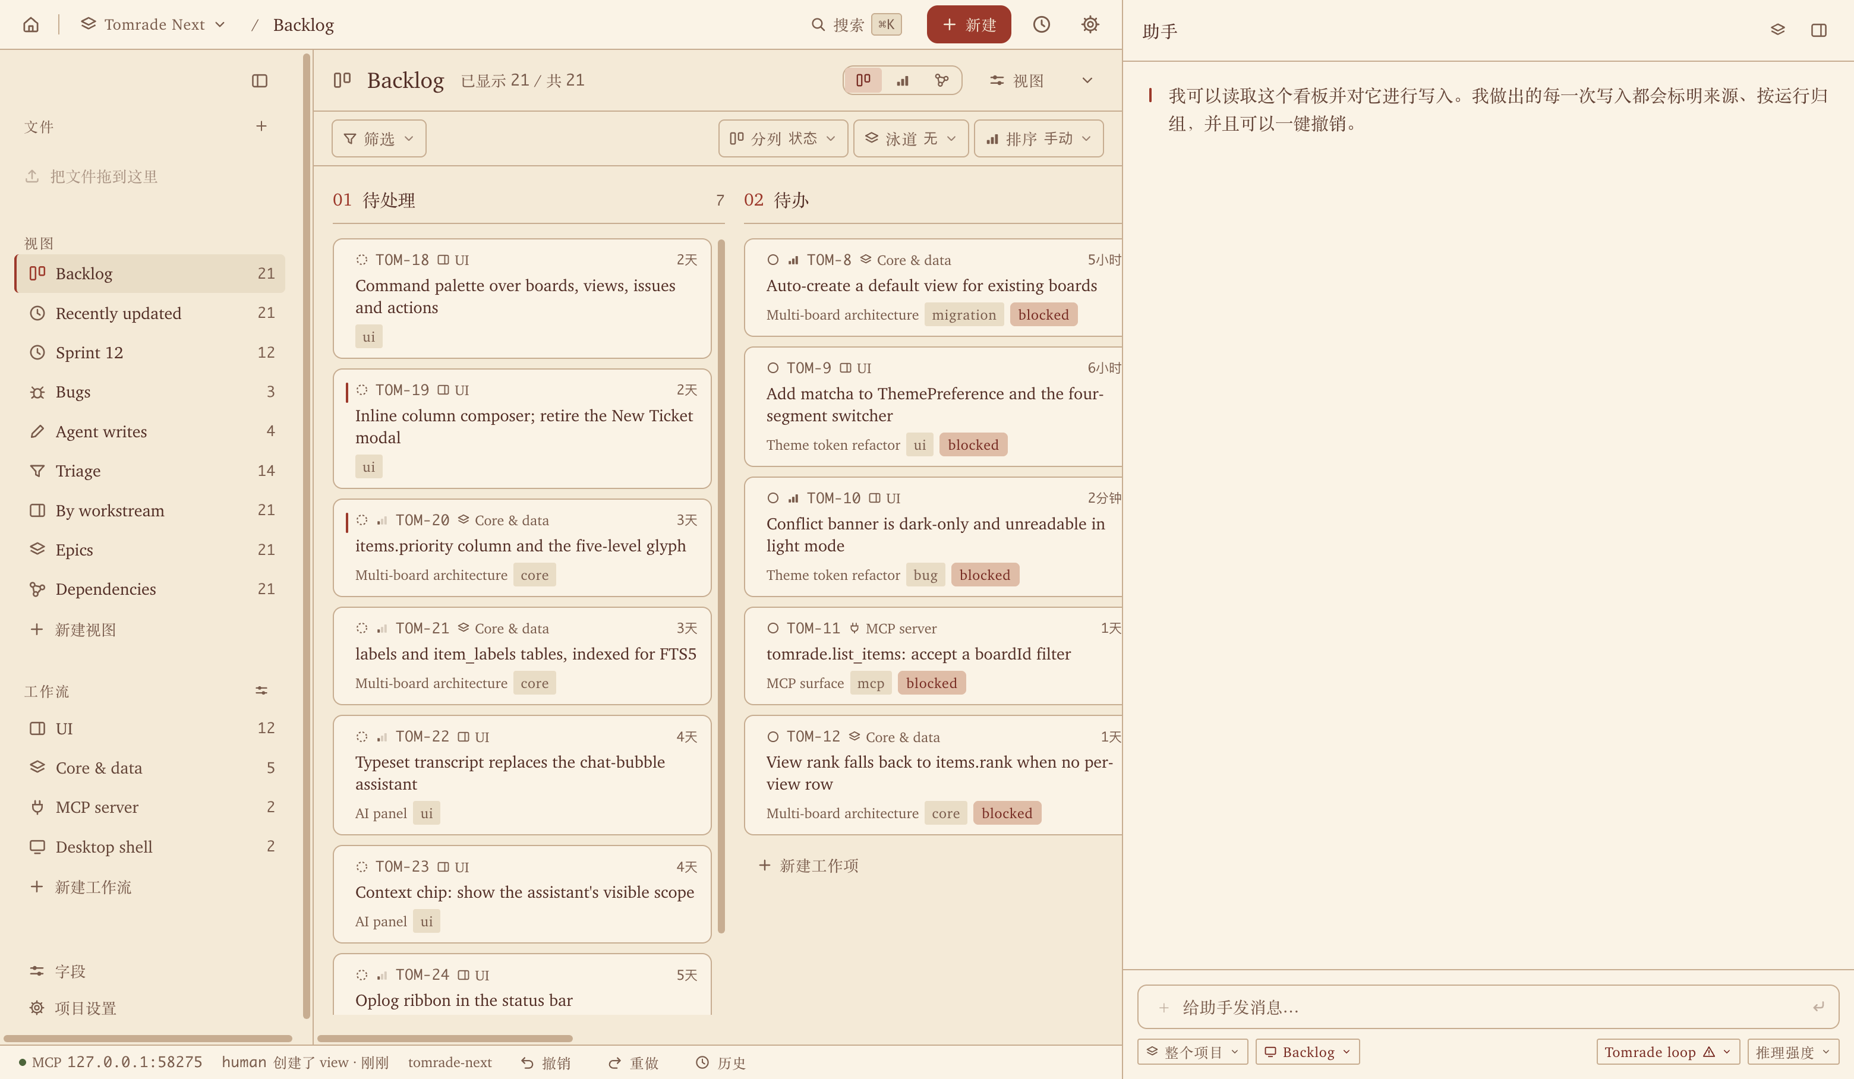Viewport: 1854px width, 1079px height.
Task: Click the View options button
Action: coord(1017,80)
